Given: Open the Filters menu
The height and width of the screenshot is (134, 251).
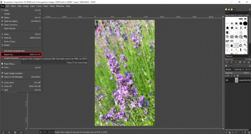Looking at the screenshot, I should [x=51, y=6].
